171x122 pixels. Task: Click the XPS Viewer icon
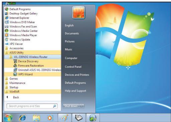(7, 44)
